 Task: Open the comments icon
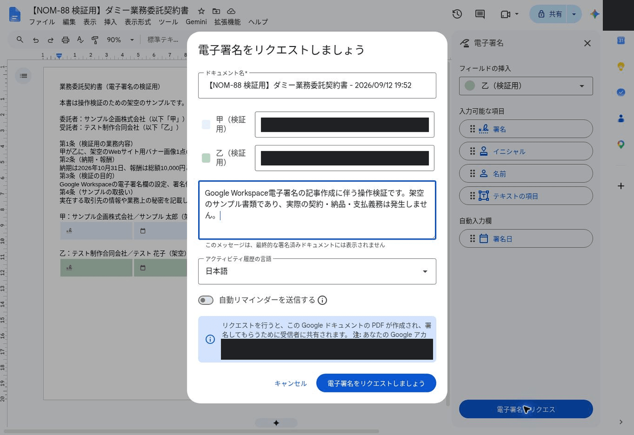[479, 14]
